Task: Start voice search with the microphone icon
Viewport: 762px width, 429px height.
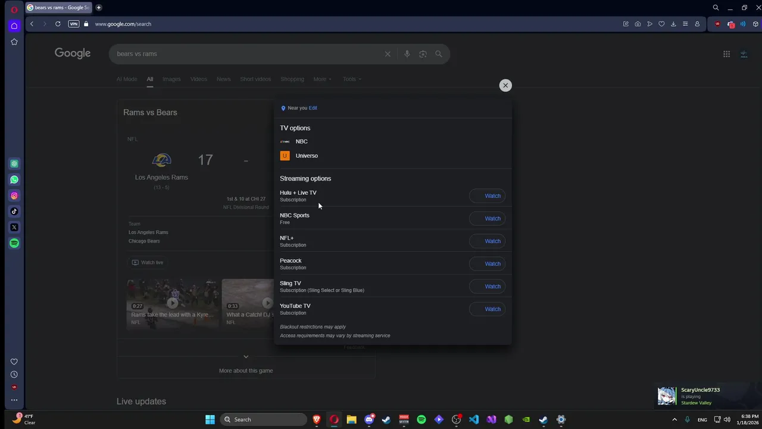Action: click(x=407, y=54)
